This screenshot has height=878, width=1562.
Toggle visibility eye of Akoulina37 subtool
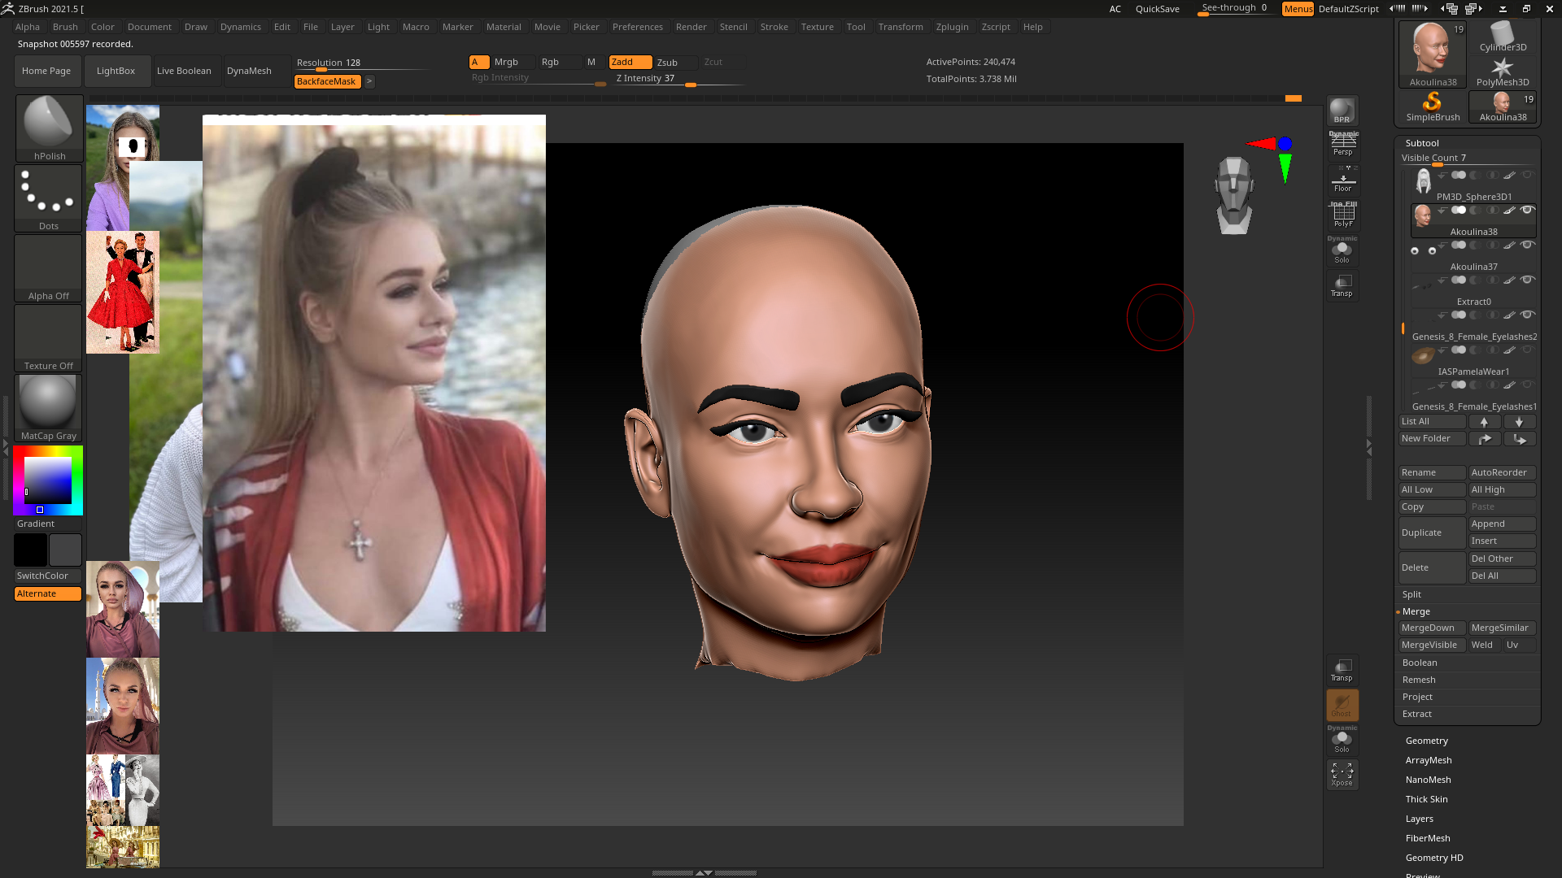click(1528, 245)
